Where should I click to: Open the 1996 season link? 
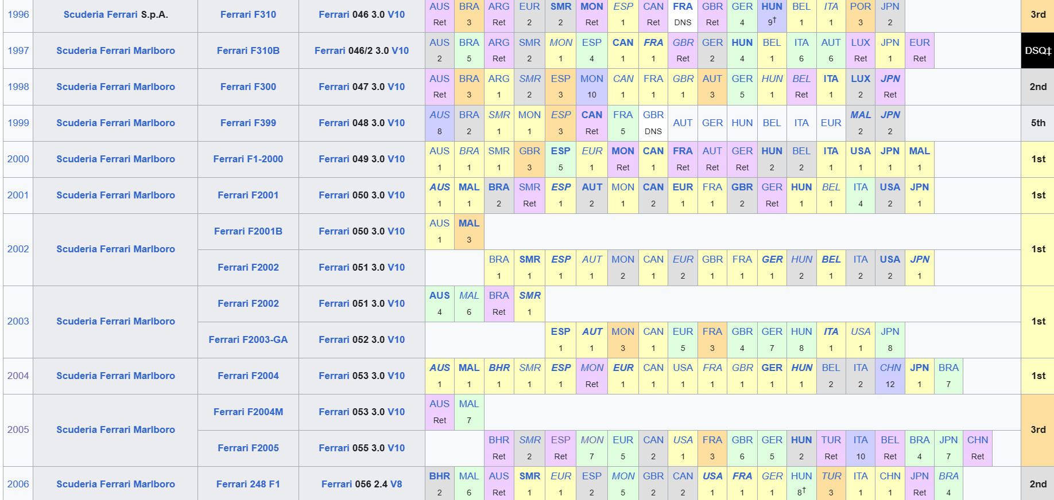pyautogui.click(x=18, y=14)
